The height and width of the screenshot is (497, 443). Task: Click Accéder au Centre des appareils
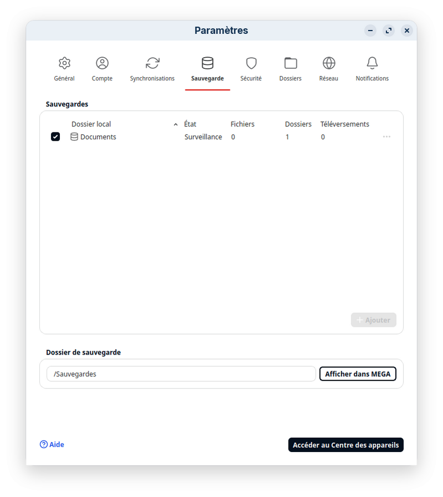click(x=346, y=445)
